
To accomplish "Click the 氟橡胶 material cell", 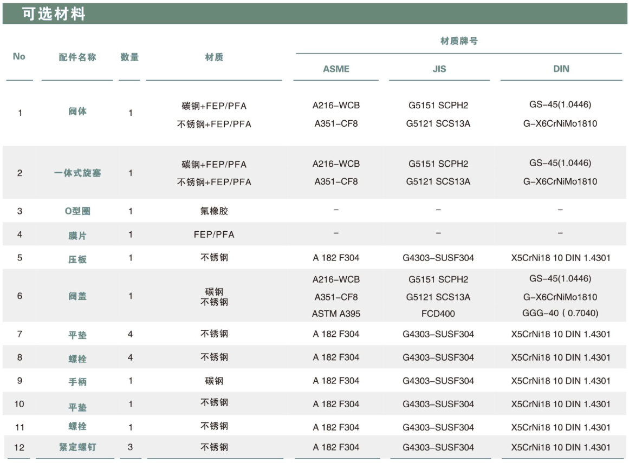I will point(214,211).
